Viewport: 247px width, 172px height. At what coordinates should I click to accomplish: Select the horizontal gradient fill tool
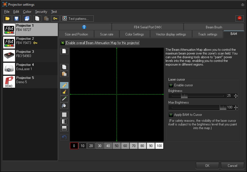pyautogui.click(x=64, y=121)
